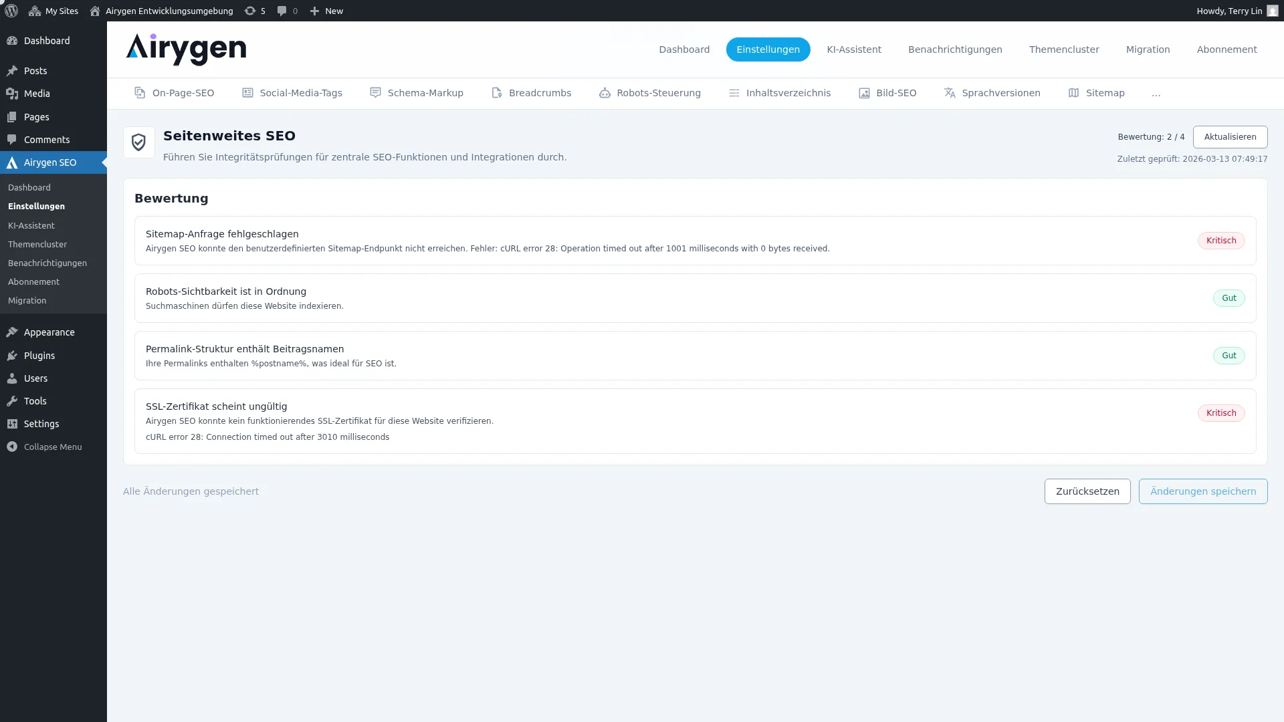Screen dimensions: 1284x722
Task: Click the Airygen logo in the header
Action: click(x=186, y=49)
